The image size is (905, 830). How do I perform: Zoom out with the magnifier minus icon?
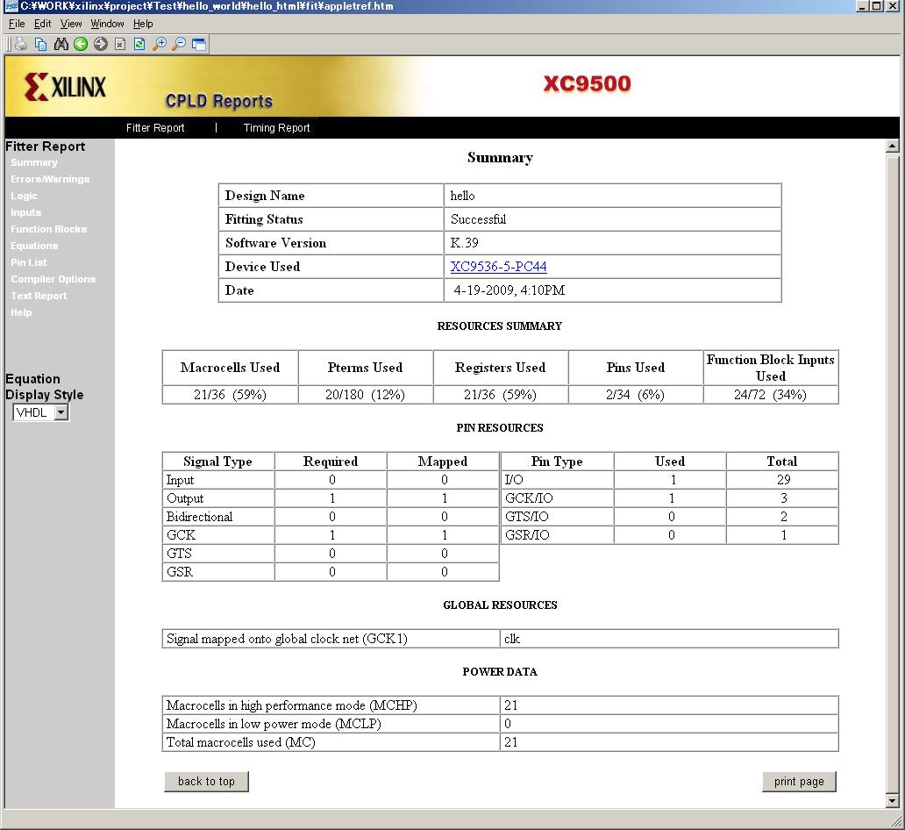(180, 44)
